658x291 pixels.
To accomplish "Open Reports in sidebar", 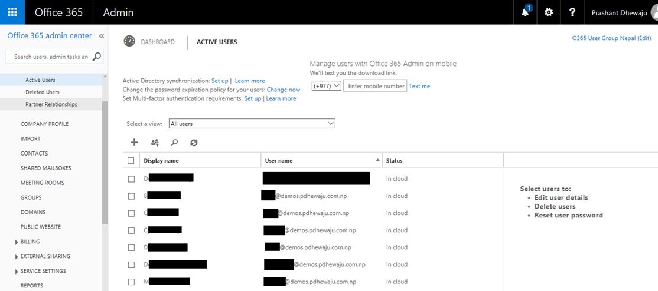I will point(32,286).
